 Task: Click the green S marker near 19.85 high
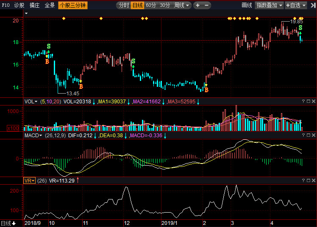click(x=300, y=28)
